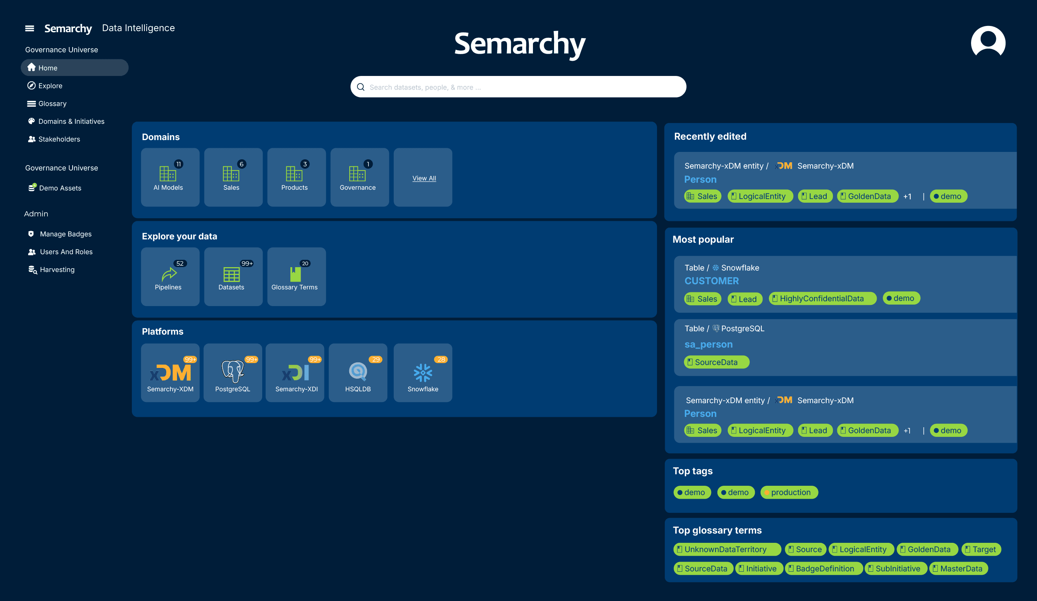
Task: Select the production top tag
Action: (789, 492)
